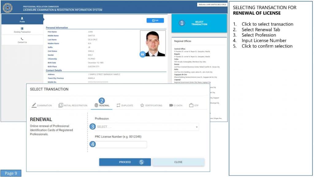Open Contact Us in sidebar
The image size is (314, 177).
(22, 40)
